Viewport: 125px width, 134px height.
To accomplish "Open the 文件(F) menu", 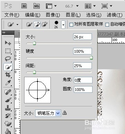I will [x=12, y=15].
